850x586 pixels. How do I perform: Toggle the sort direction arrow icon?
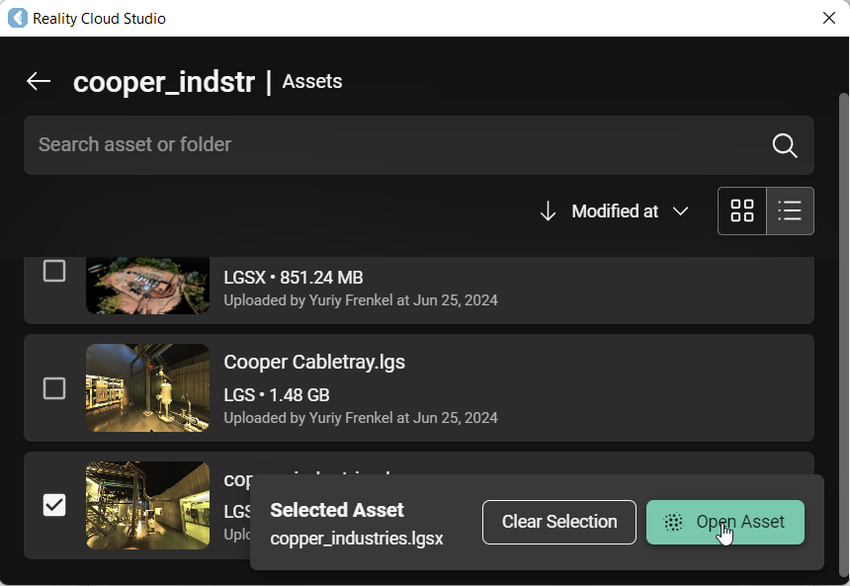click(x=548, y=211)
